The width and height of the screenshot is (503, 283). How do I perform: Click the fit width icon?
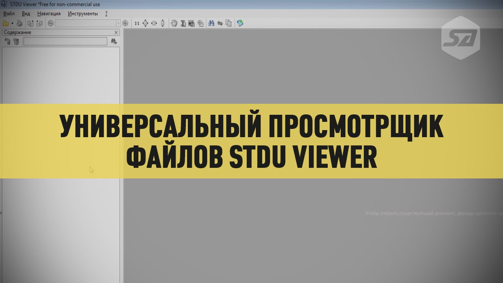[154, 24]
